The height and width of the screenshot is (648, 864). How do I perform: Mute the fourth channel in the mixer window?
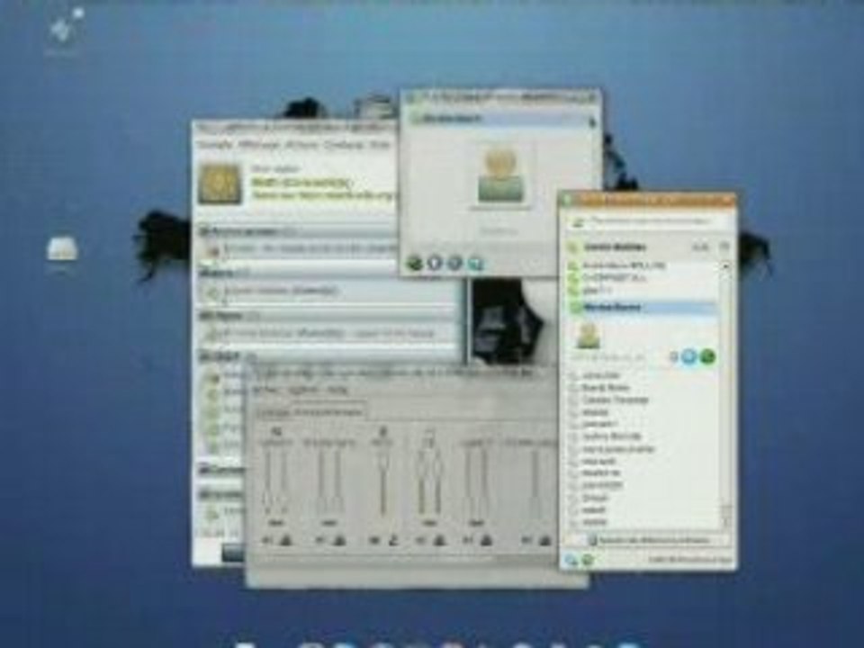421,541
